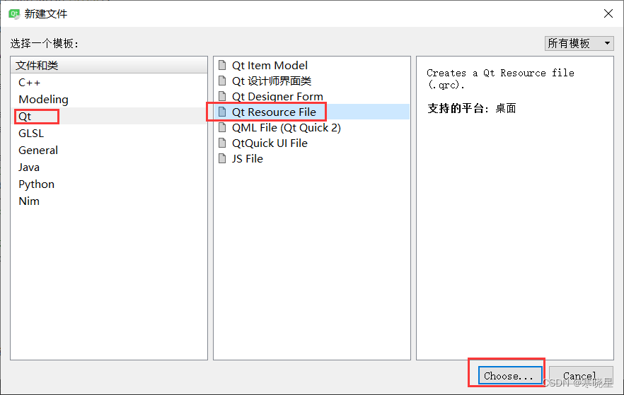Image resolution: width=624 pixels, height=395 pixels.
Task: Click the Qt Creator logo in title bar
Action: 14,14
